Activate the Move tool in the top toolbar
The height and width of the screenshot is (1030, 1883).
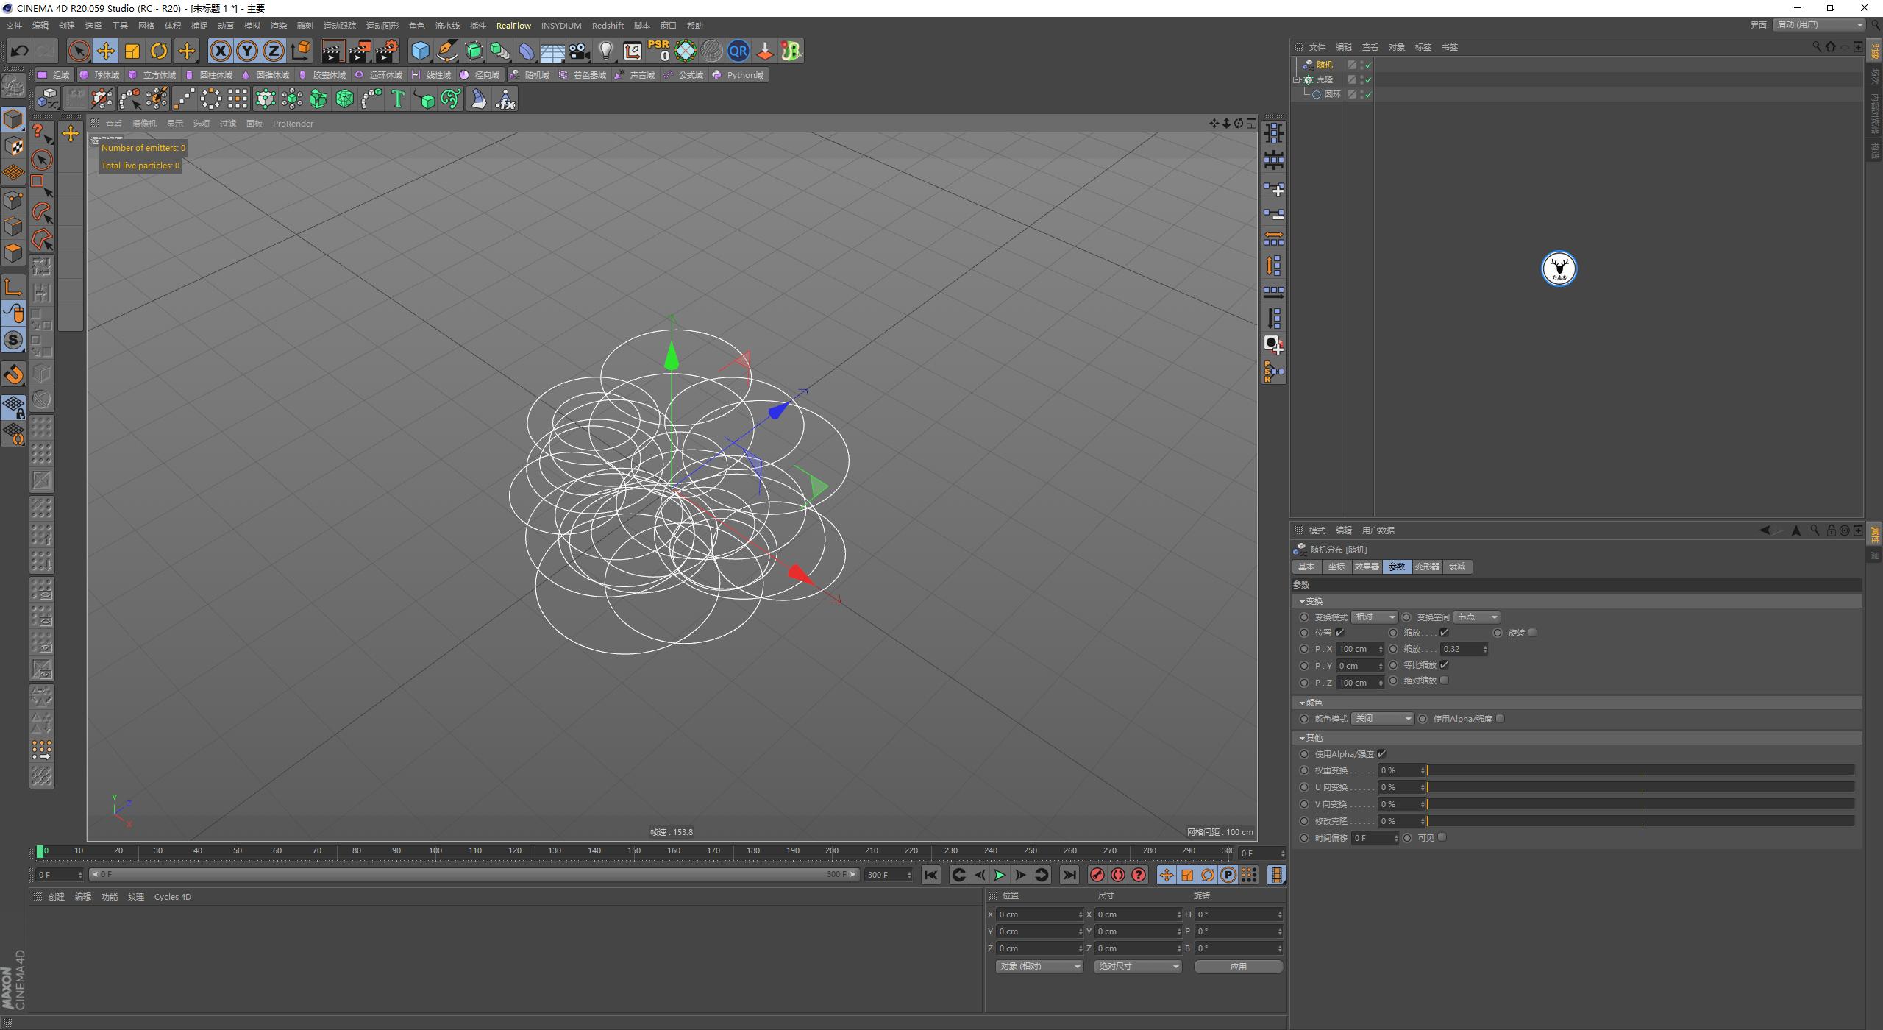[x=105, y=51]
